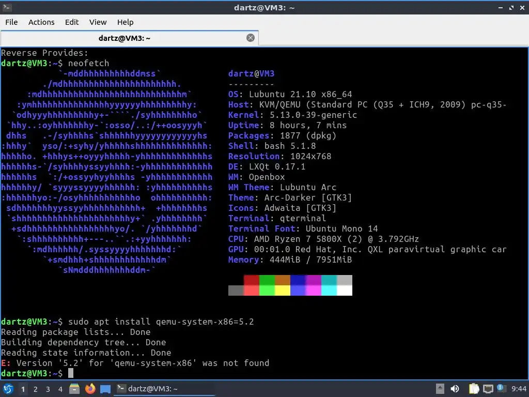Minimize the qterminal window
This screenshot has height=397, width=529.
pyautogui.click(x=500, y=7)
